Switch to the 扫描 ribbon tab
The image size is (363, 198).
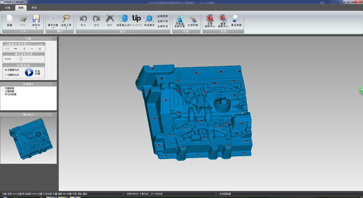pos(8,8)
